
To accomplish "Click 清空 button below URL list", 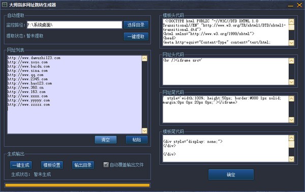I will (106, 140).
